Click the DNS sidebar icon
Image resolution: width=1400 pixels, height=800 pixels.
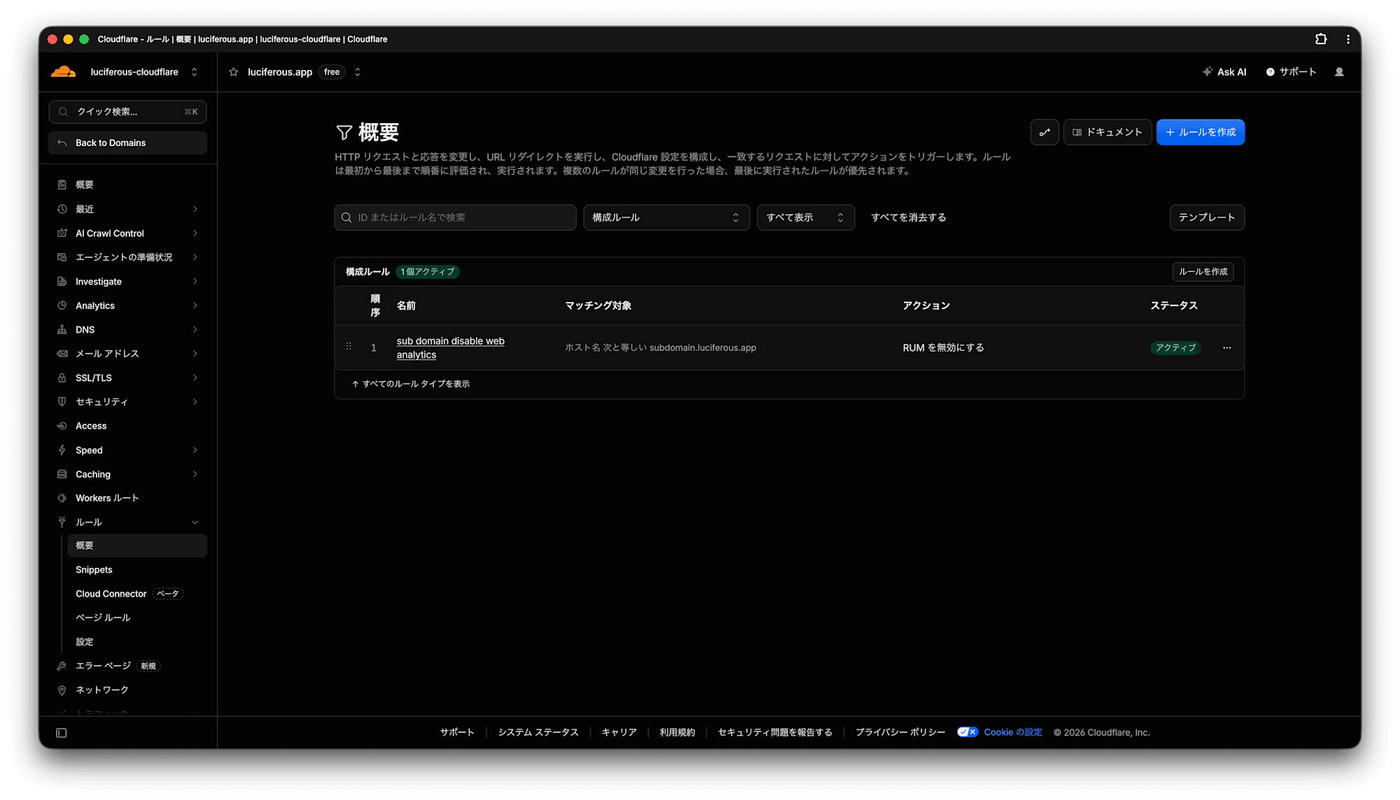click(62, 329)
